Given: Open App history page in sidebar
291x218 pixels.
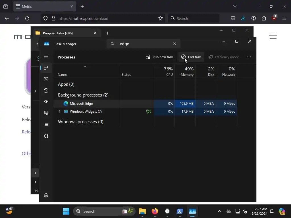Looking at the screenshot, I should coord(46,91).
